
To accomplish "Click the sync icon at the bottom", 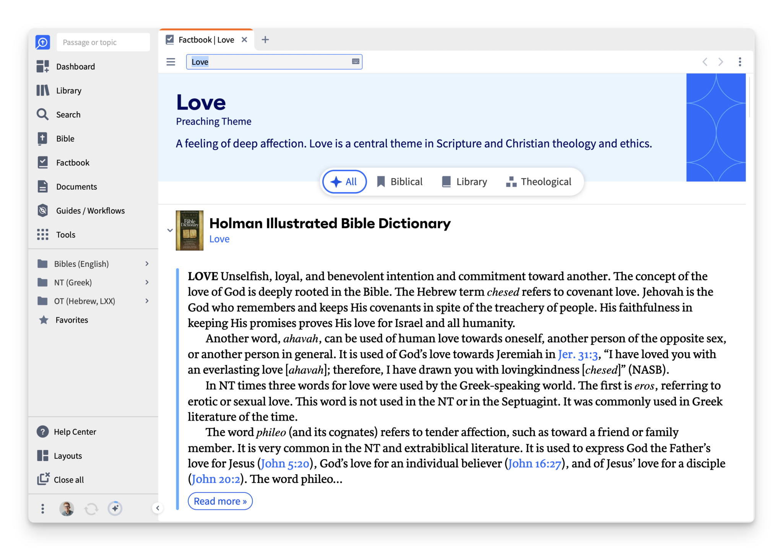I will 91,509.
